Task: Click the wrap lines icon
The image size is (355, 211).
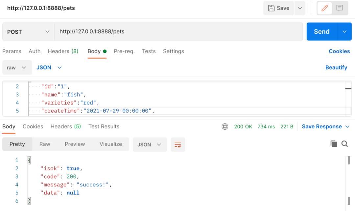Action: (x=178, y=144)
